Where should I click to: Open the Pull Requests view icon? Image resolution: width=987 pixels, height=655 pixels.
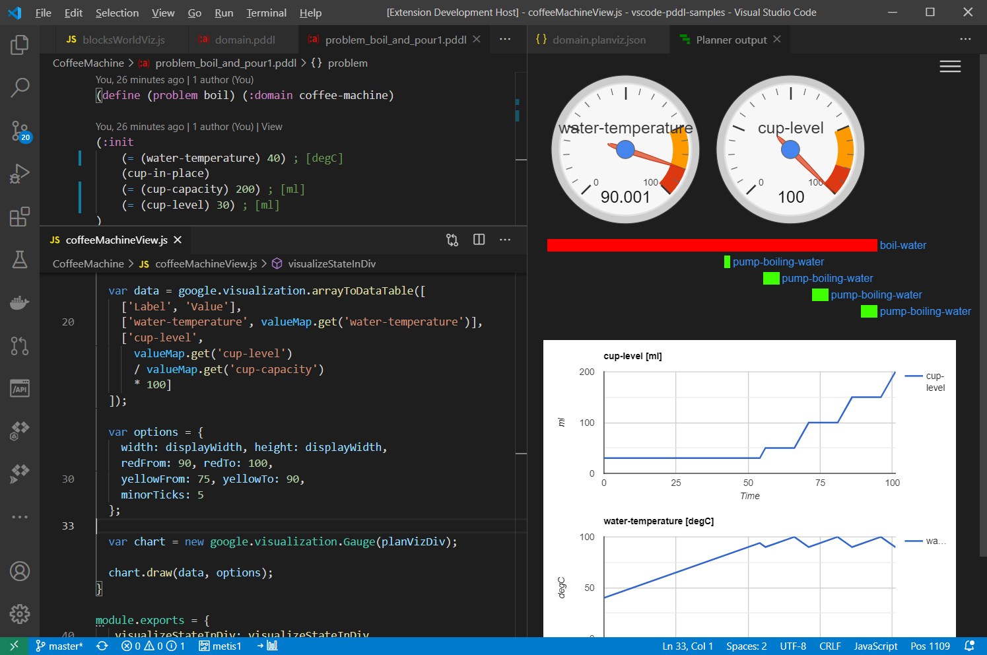(x=20, y=345)
